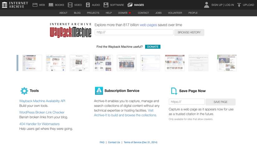The width and height of the screenshot is (257, 150).
Task: Focus the http:// Wayback search field
Action: tap(134, 32)
